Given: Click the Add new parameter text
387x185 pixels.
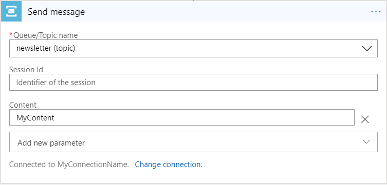Looking at the screenshot, I should (x=51, y=142).
